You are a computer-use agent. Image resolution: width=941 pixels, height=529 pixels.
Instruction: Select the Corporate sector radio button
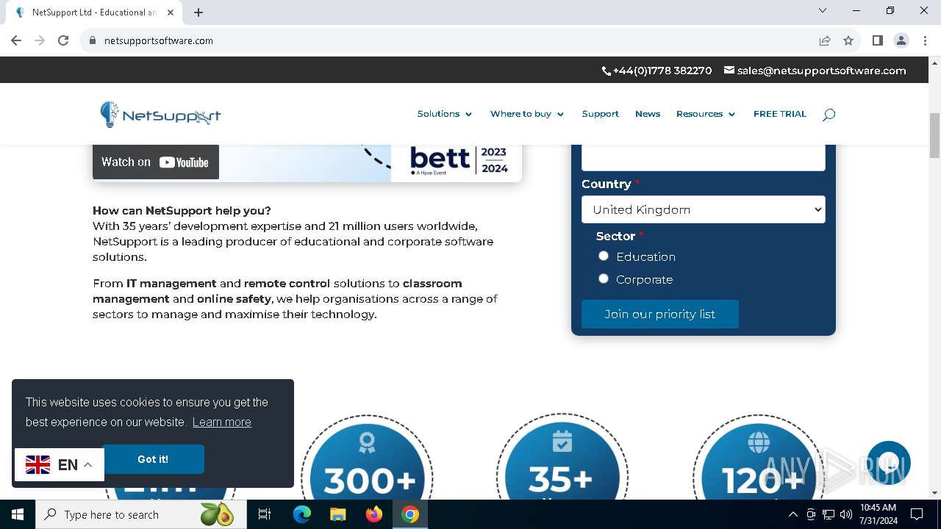[x=604, y=278]
